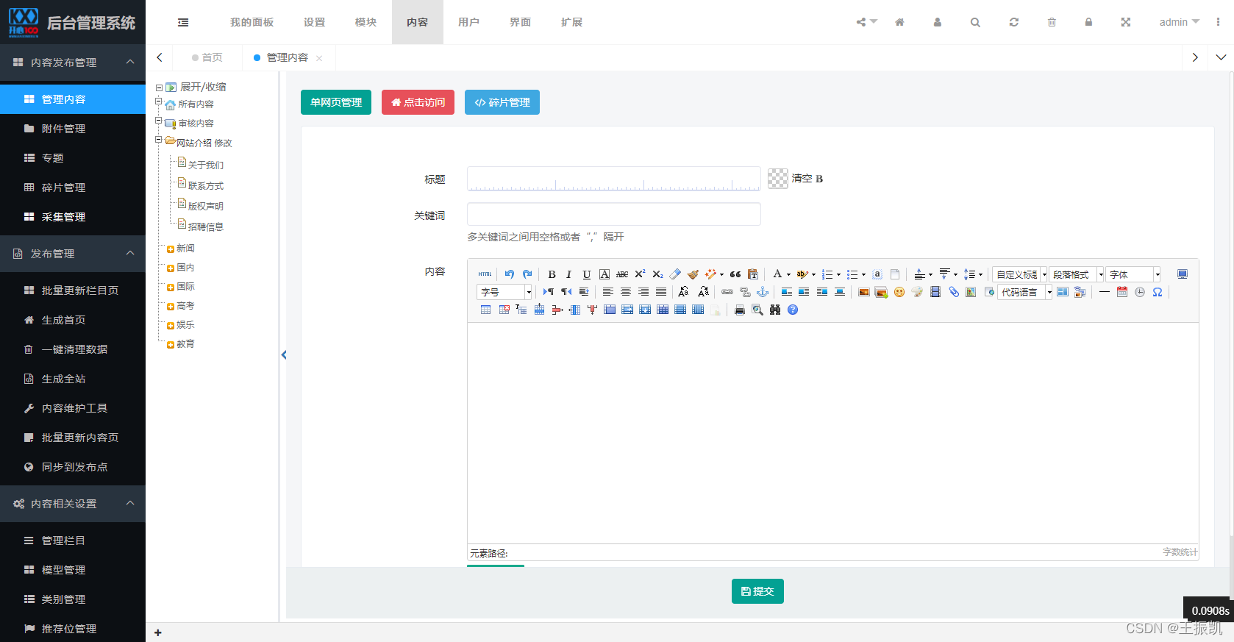The image size is (1234, 642).
Task: Open 字号 font size dropdown
Action: pyautogui.click(x=504, y=292)
